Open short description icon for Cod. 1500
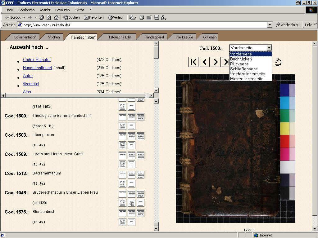Viewport: 318px width, 238px height. (x=122, y=117)
